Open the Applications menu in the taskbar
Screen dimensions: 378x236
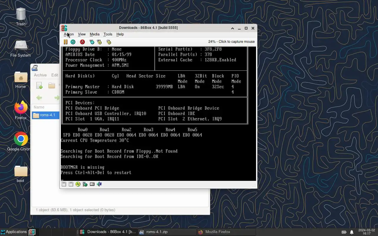(14, 232)
